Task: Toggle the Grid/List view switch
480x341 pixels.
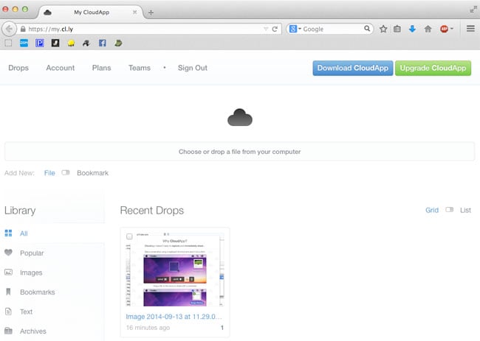Action: coord(450,210)
